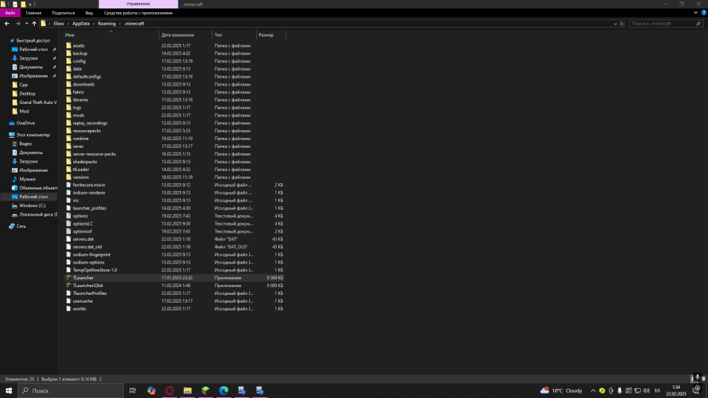This screenshot has width=708, height=398.
Task: Select the TempOptifineStore-1.0 file
Action: 95,270
